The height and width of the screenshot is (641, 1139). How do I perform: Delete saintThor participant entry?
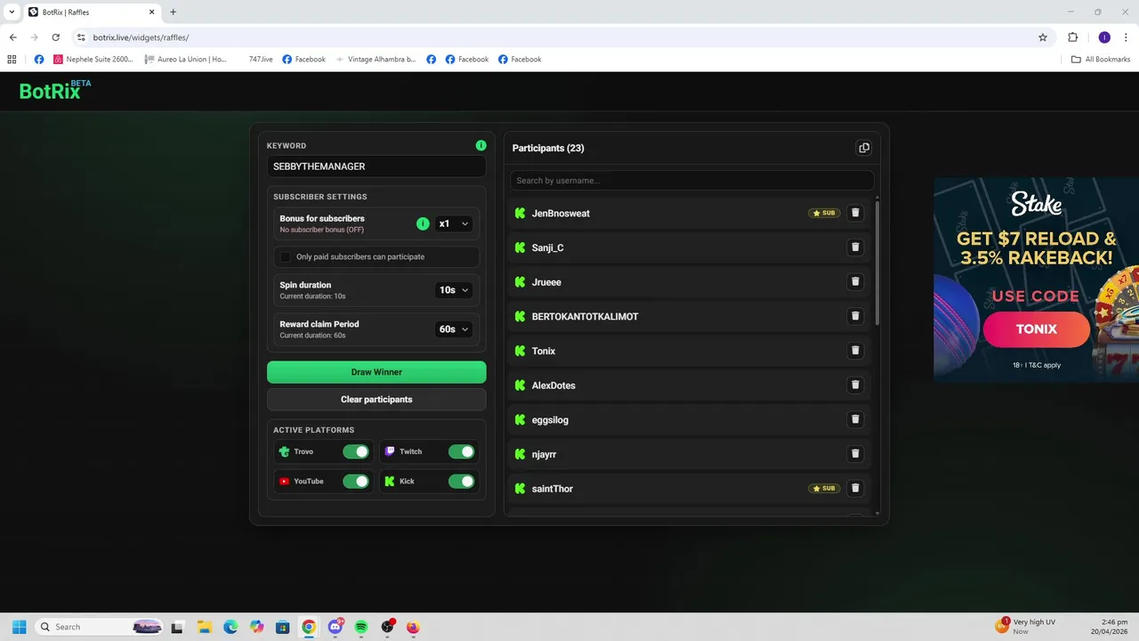(x=855, y=489)
